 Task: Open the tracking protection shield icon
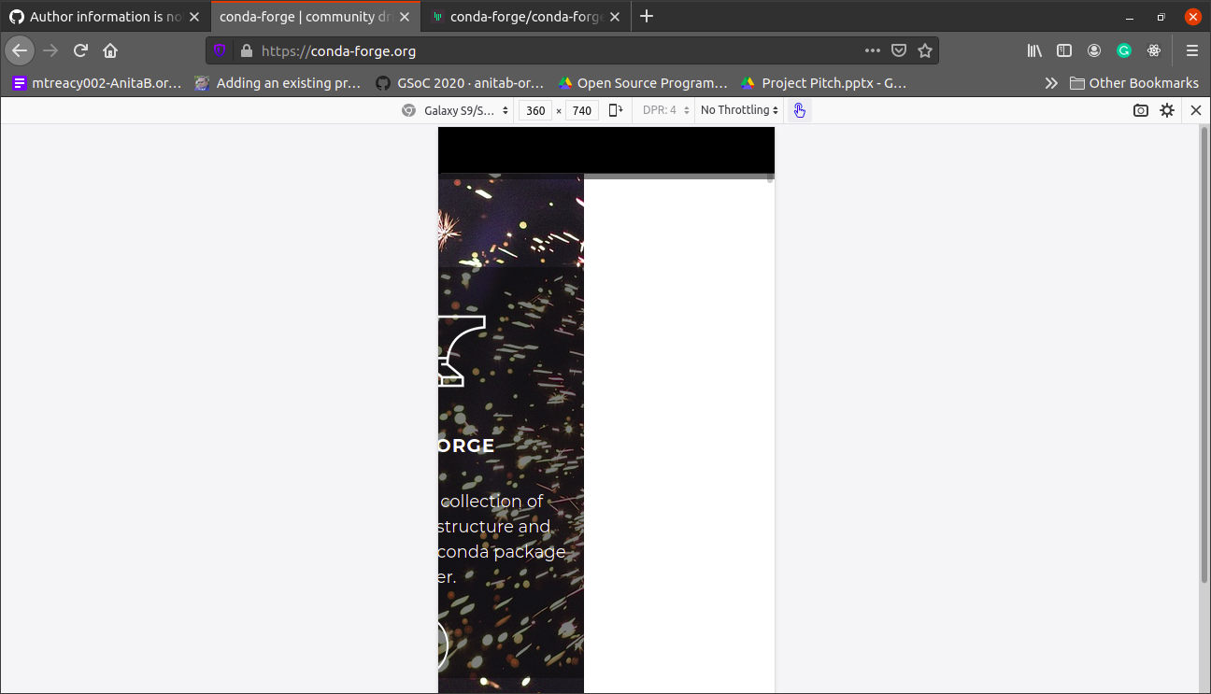220,51
